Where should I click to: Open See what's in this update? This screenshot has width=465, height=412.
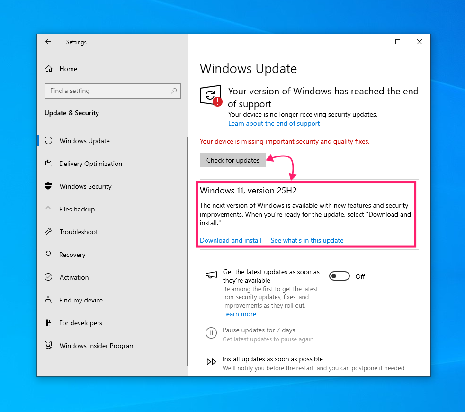tap(307, 240)
